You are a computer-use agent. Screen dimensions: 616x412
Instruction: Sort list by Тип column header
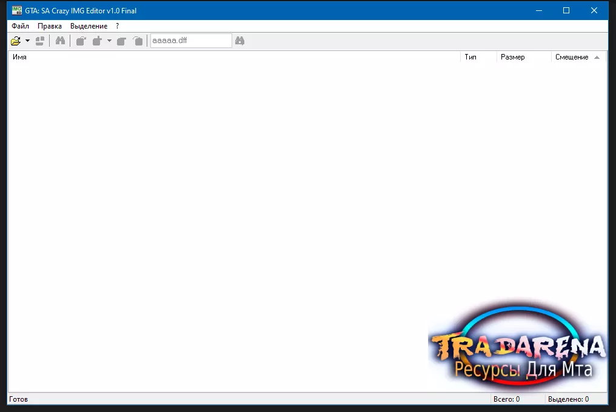[x=478, y=57]
